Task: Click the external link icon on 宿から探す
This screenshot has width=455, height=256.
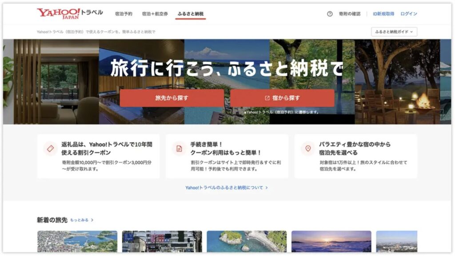Action: tap(267, 98)
